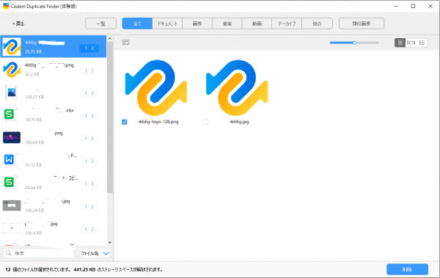440x278 pixels.
Task: Click the file list scrollbar thumb
Action: tap(110, 117)
